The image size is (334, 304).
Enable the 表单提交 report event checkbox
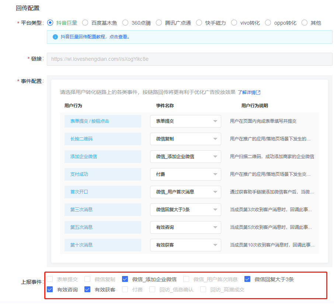pyautogui.click(x=50, y=279)
